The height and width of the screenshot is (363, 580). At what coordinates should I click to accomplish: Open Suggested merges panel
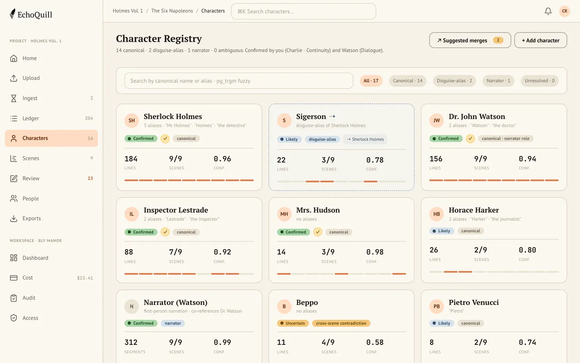(x=470, y=40)
